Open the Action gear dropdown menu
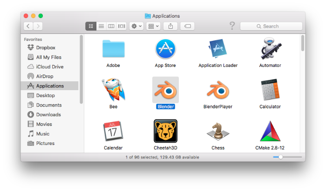This screenshot has height=191, width=326. coord(136,26)
